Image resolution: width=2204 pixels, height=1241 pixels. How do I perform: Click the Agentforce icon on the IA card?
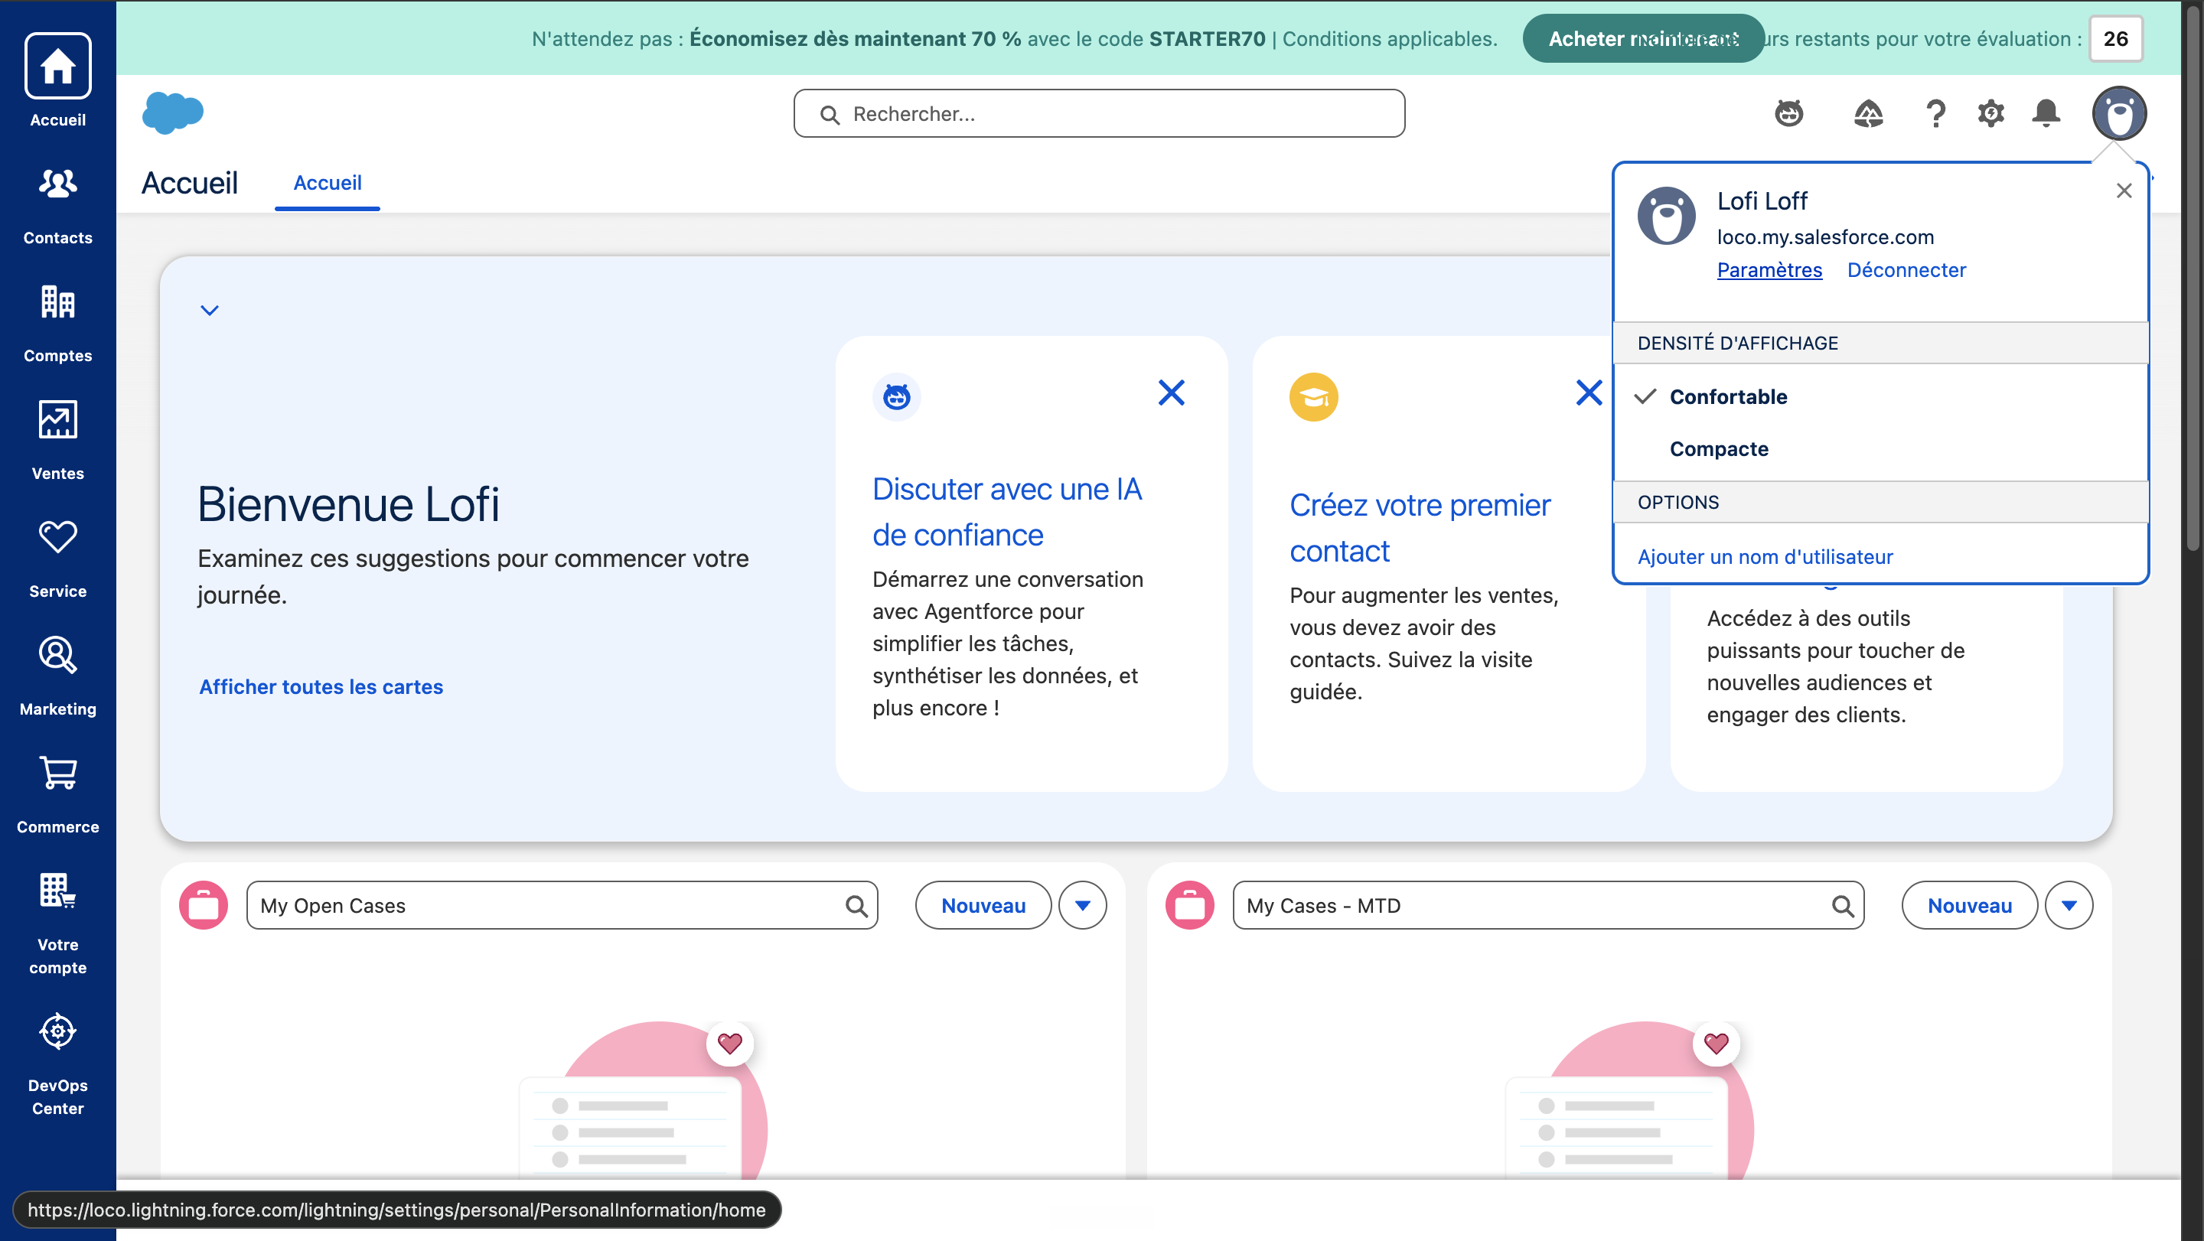click(897, 397)
